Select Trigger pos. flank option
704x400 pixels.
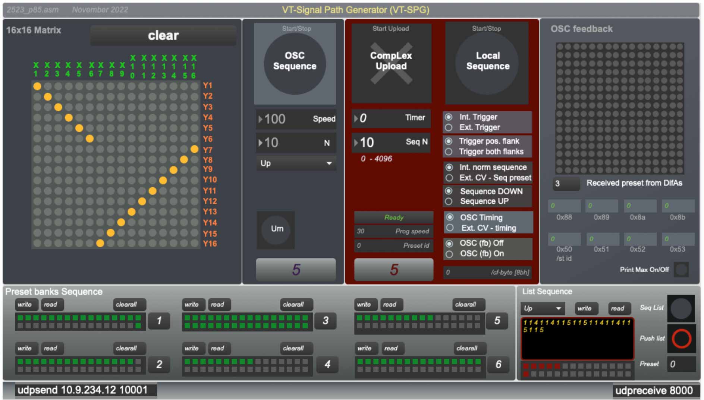(449, 141)
